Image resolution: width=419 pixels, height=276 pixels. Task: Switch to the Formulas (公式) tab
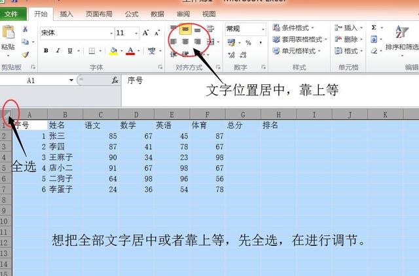[132, 14]
